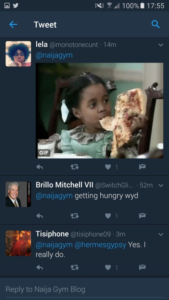Expand chevron menu on Tisiphone's tweet
The image size is (169, 300).
pos(161,234)
